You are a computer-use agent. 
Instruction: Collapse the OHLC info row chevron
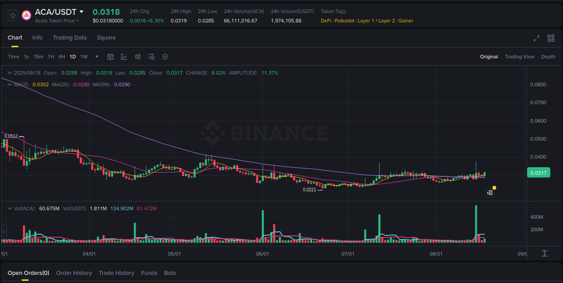(x=9, y=72)
